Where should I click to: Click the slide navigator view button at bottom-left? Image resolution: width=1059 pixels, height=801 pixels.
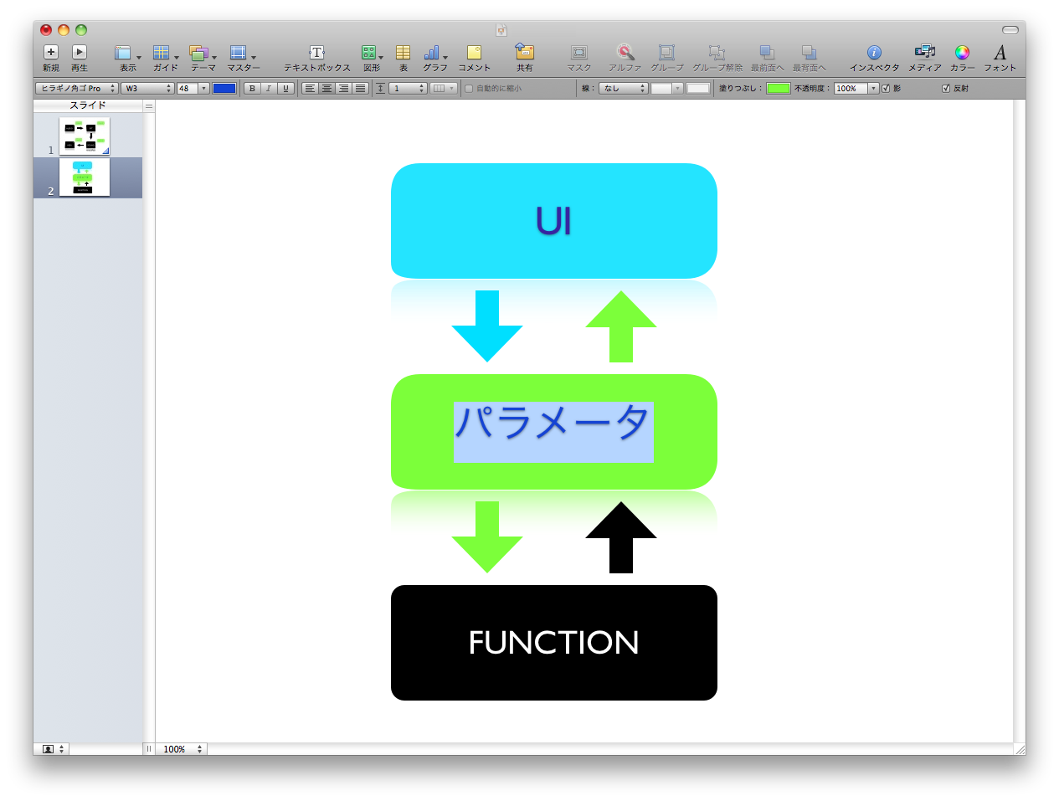53,749
